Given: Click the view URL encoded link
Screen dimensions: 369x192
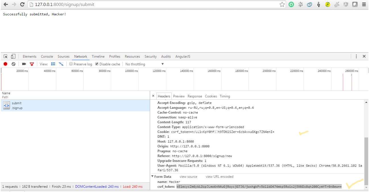Looking at the screenshot, I should (x=219, y=177).
